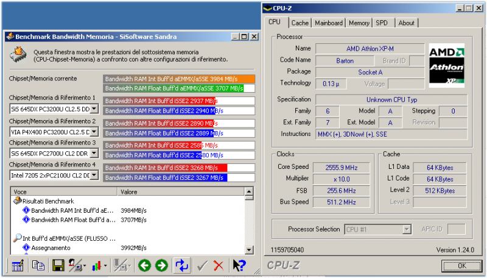
Task: Select the About tab in CPU-Z
Action: tap(406, 23)
